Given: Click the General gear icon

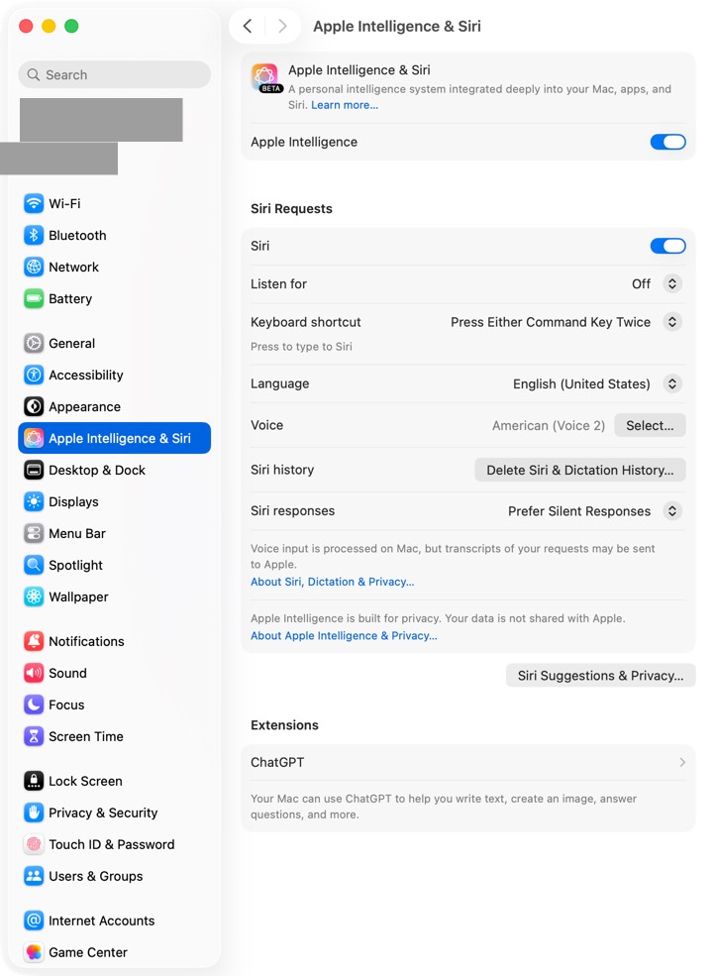Looking at the screenshot, I should click(34, 343).
